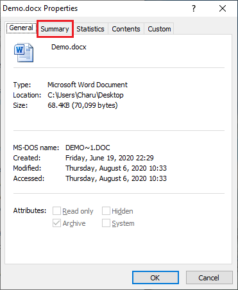Click the Created: label
The image size is (238, 290).
(x=27, y=158)
